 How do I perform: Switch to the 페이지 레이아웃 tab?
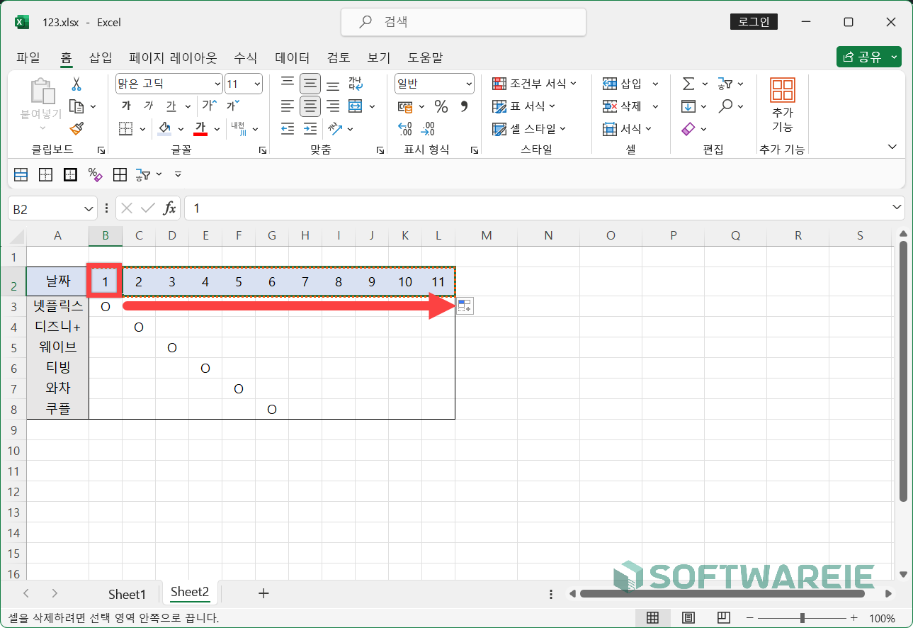pyautogui.click(x=173, y=57)
